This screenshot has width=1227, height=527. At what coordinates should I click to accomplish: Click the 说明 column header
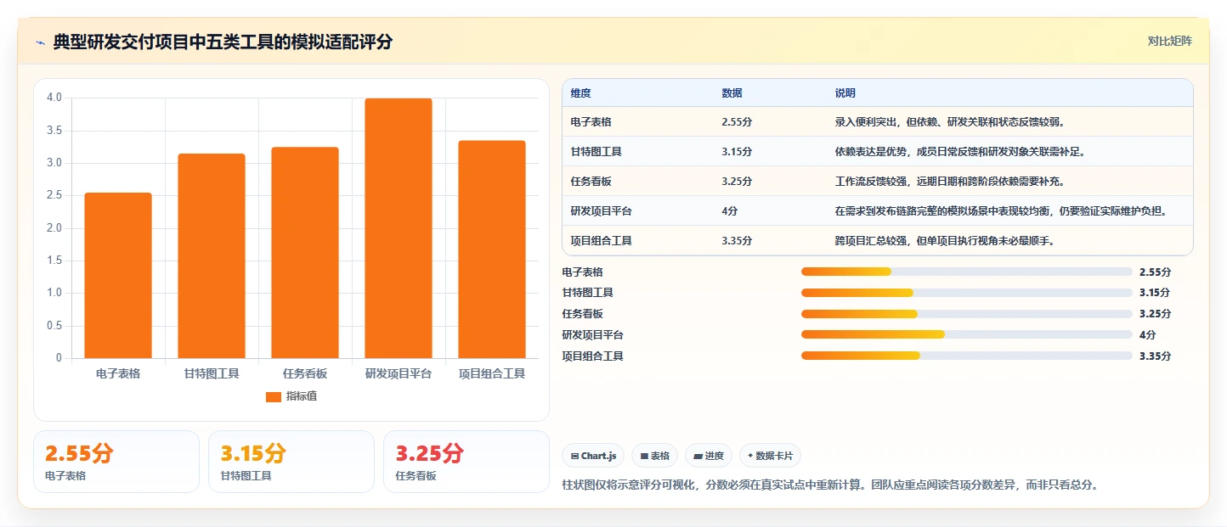845,93
